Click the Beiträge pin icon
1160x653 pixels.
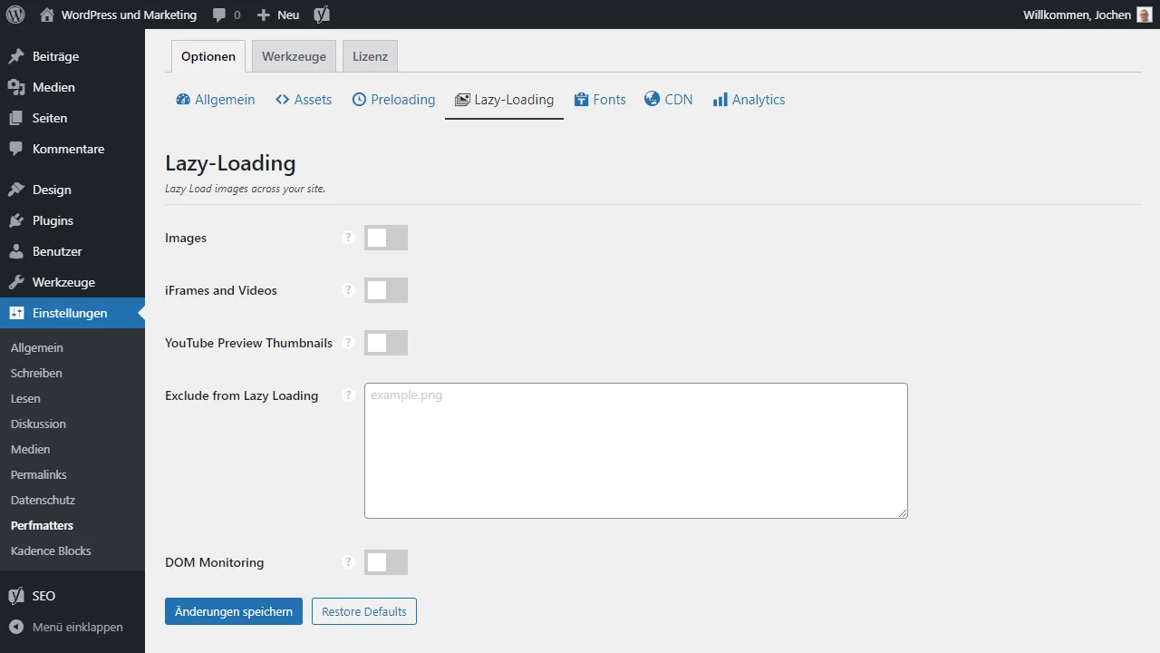[x=16, y=56]
